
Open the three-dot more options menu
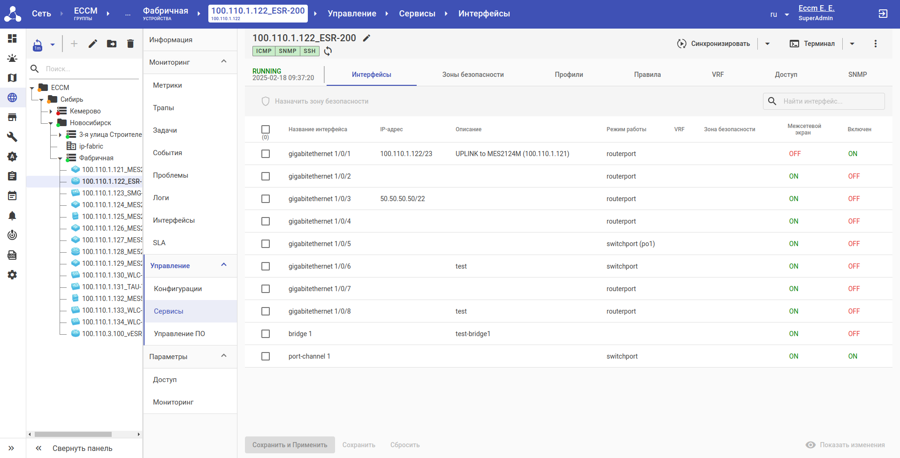pos(875,44)
